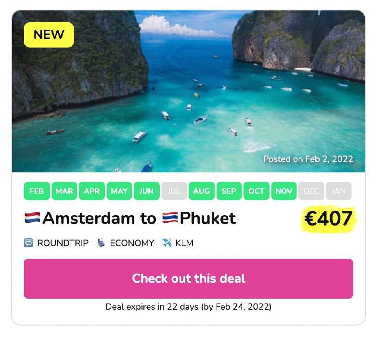385x339 pixels.
Task: Select the APR month chip
Action: (92, 191)
